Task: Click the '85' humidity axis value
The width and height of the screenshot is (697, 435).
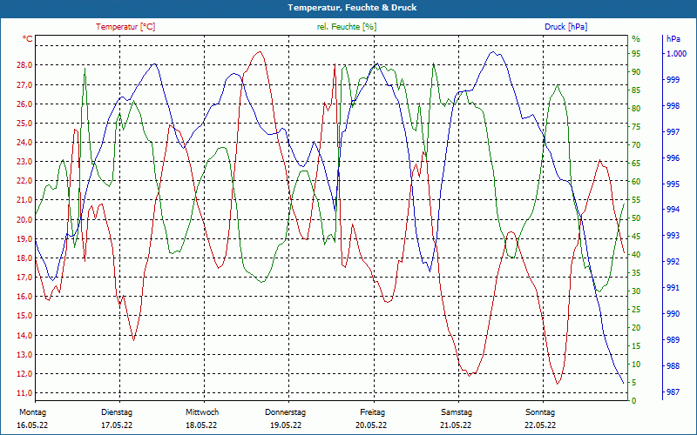Action: [636, 90]
